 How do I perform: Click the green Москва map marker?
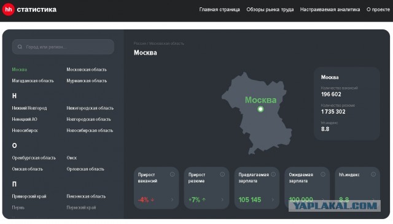[x=260, y=109]
